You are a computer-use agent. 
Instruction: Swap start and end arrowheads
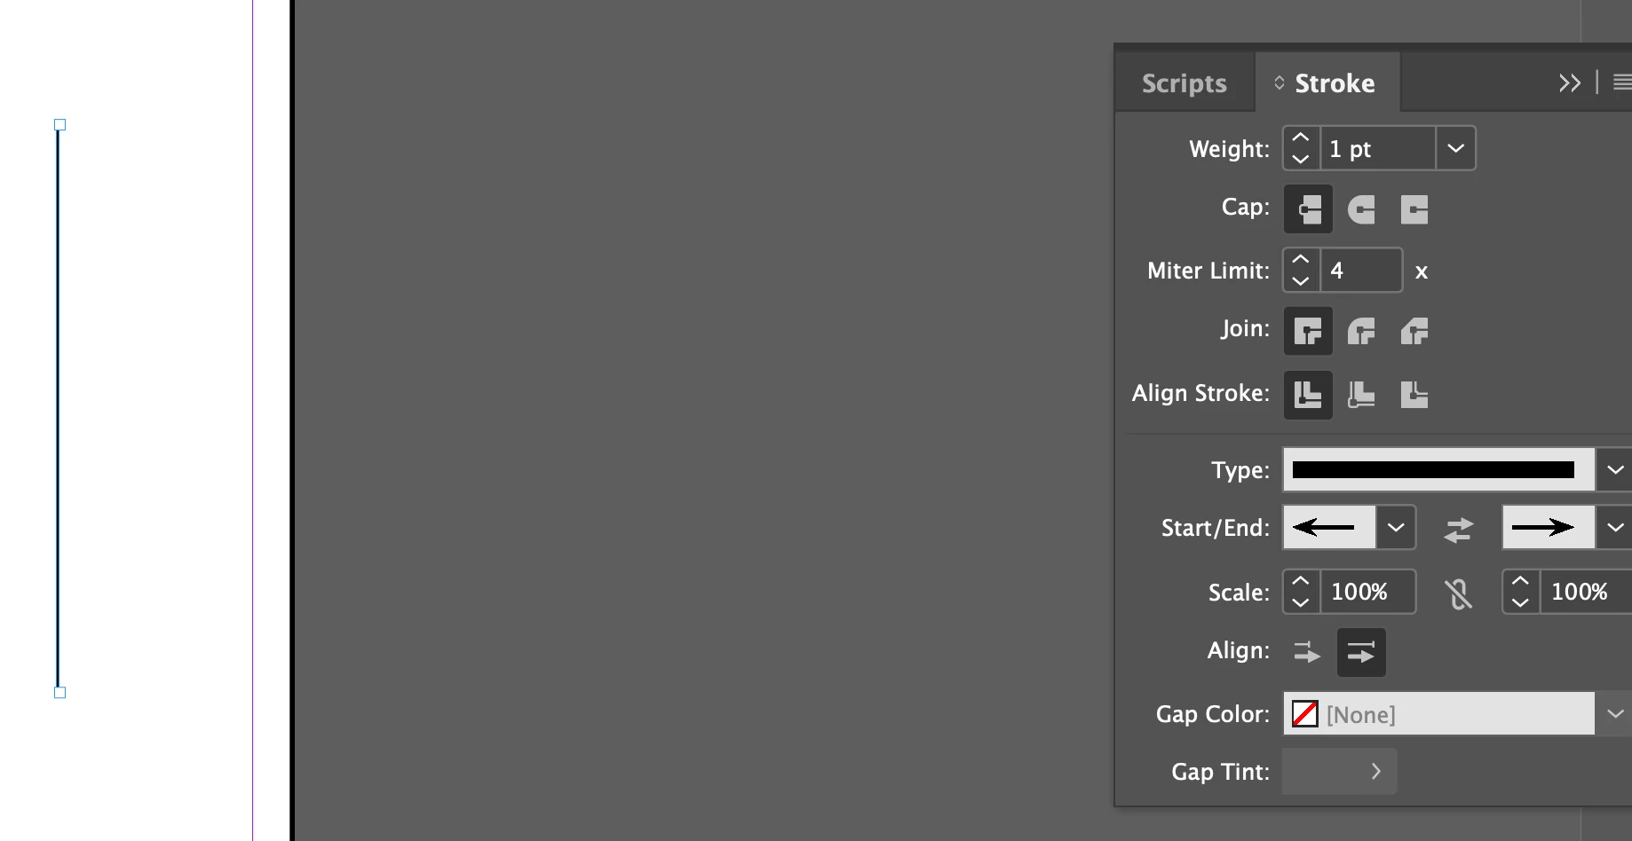[1459, 530]
